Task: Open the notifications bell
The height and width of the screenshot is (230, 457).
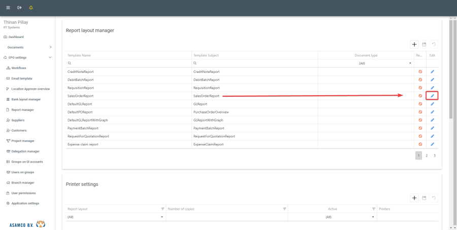Action: coord(31,8)
